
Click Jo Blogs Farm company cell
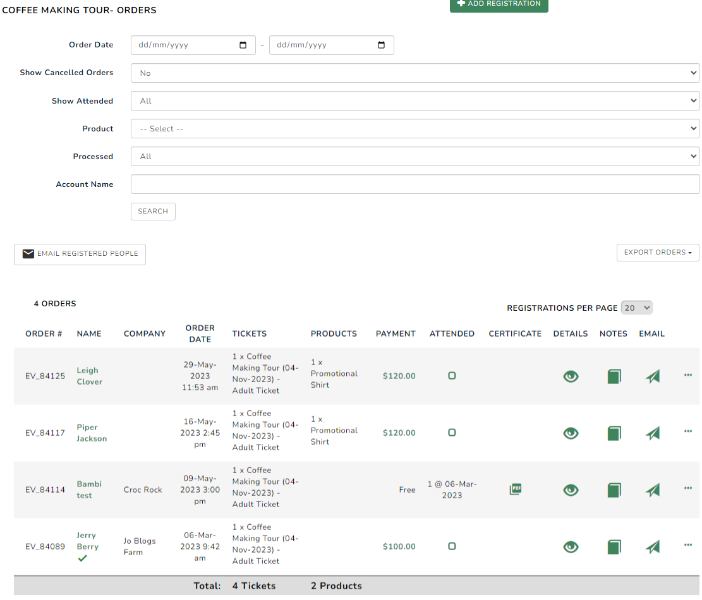(140, 546)
